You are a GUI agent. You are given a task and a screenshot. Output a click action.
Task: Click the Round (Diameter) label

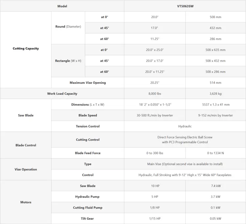click(x=68, y=27)
